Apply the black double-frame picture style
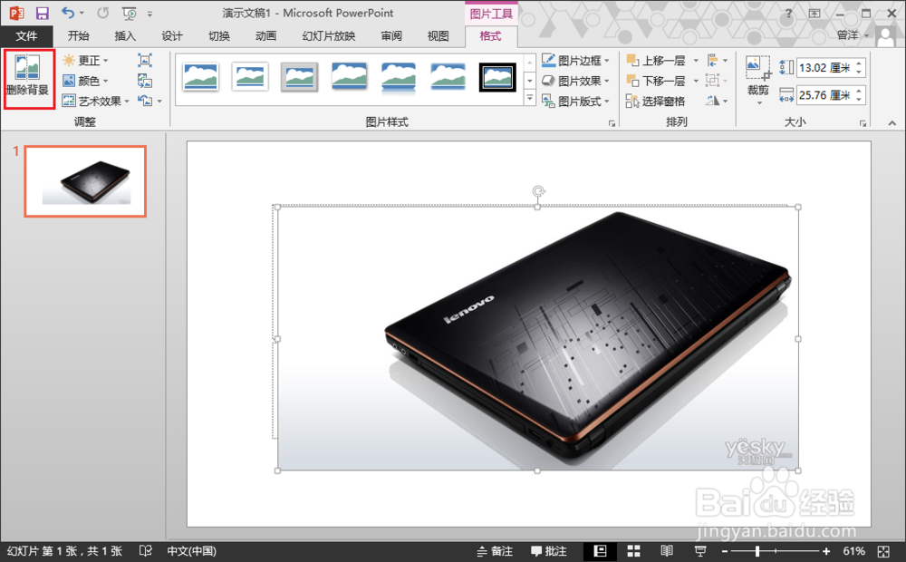This screenshot has width=906, height=562. [x=497, y=77]
